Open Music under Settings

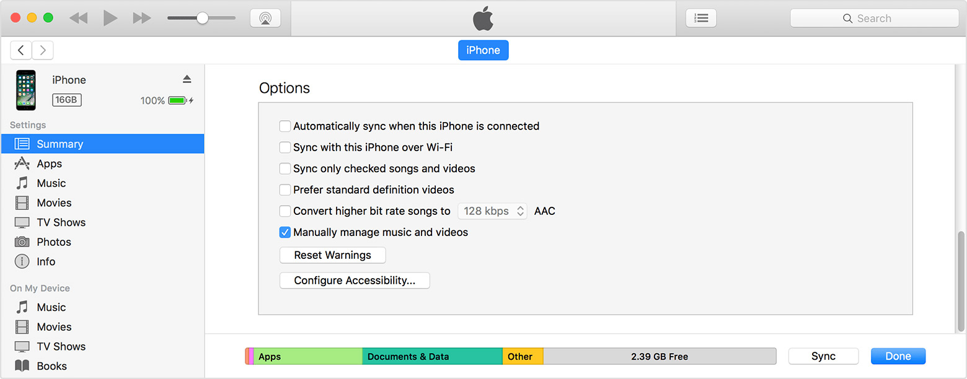click(102, 183)
